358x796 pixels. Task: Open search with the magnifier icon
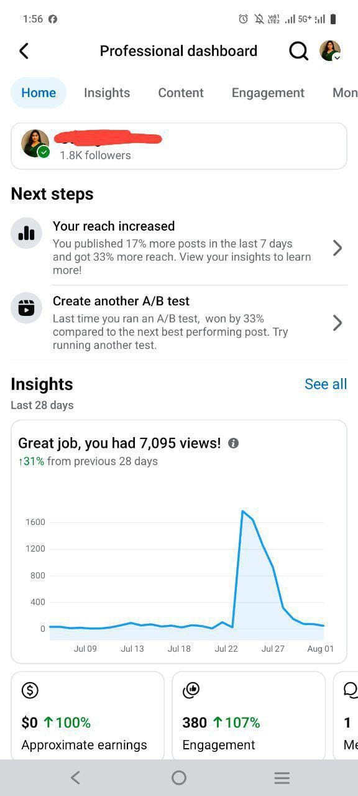tap(299, 51)
